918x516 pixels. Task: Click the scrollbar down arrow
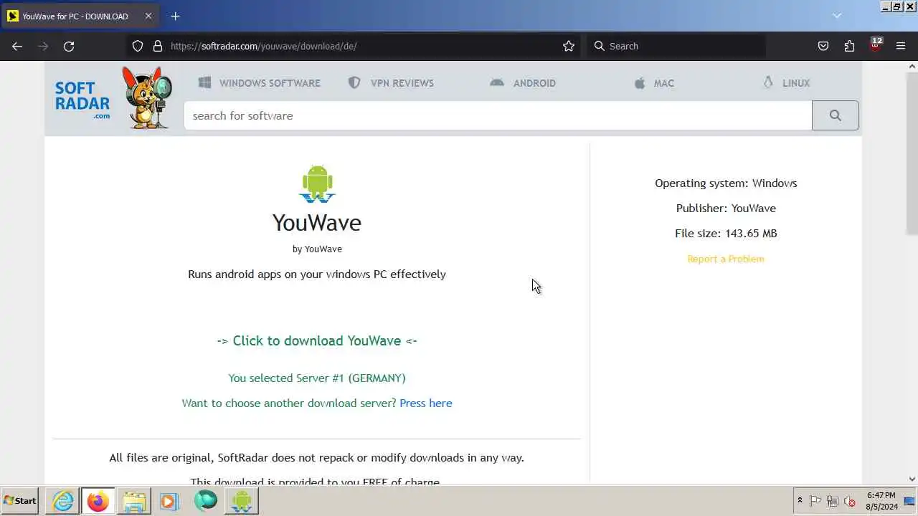(x=912, y=479)
